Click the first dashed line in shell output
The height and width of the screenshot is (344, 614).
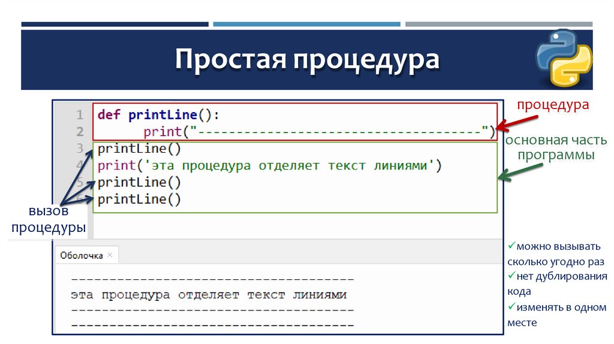(213, 279)
